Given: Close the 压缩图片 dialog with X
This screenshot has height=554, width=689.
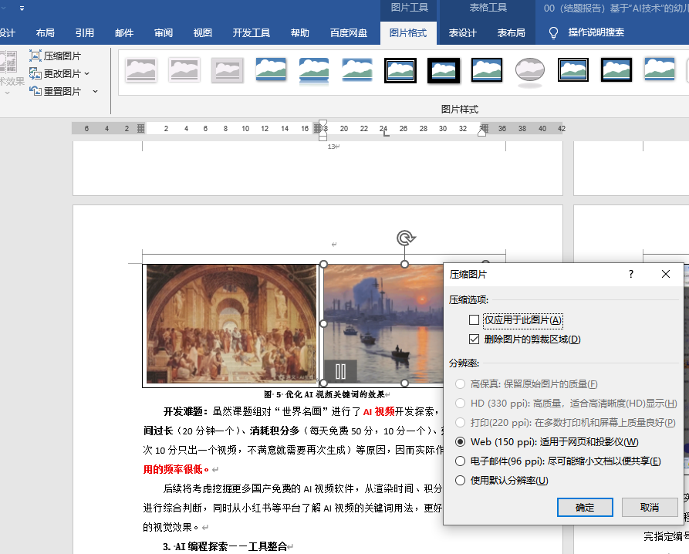Looking at the screenshot, I should pyautogui.click(x=666, y=274).
